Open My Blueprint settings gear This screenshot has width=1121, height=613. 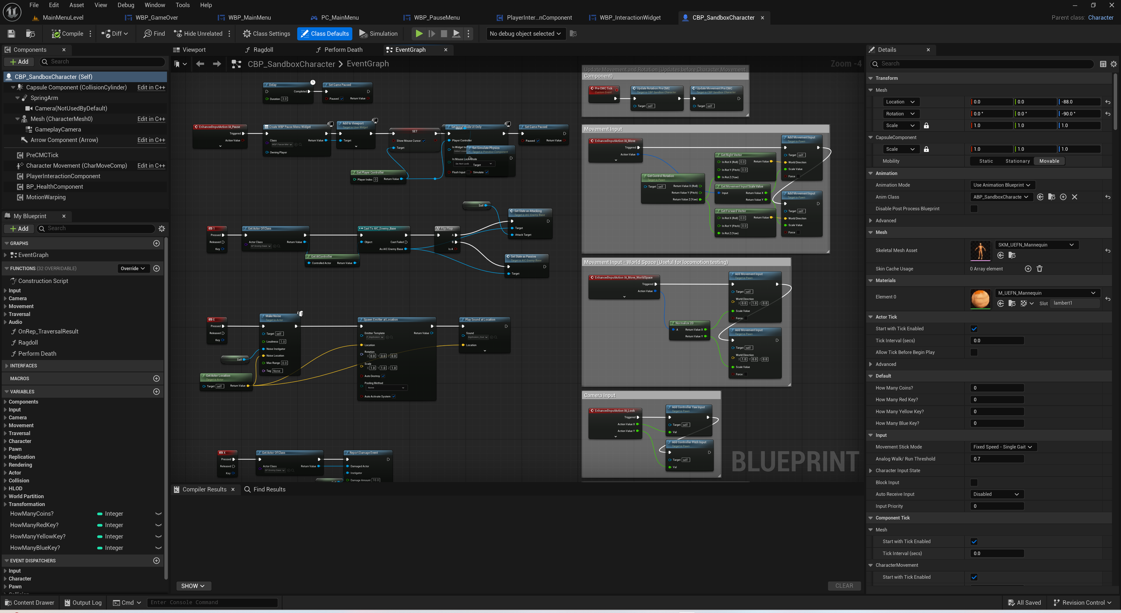pos(162,229)
